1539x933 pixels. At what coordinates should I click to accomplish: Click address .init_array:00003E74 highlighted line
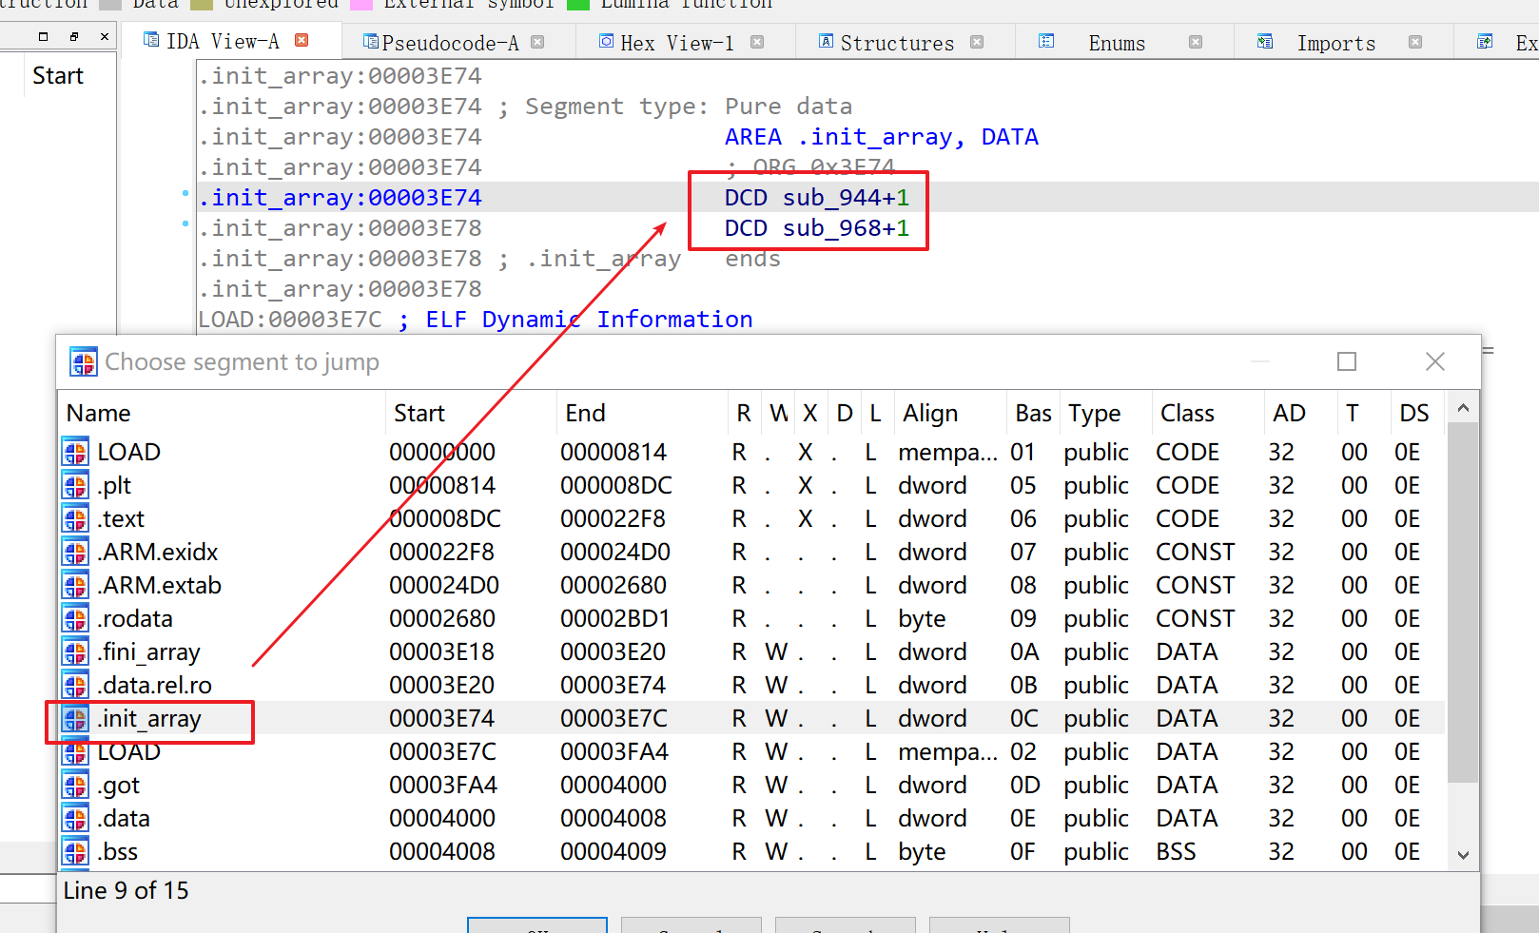coord(341,198)
